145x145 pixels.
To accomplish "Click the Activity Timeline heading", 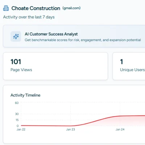I will (25, 95).
